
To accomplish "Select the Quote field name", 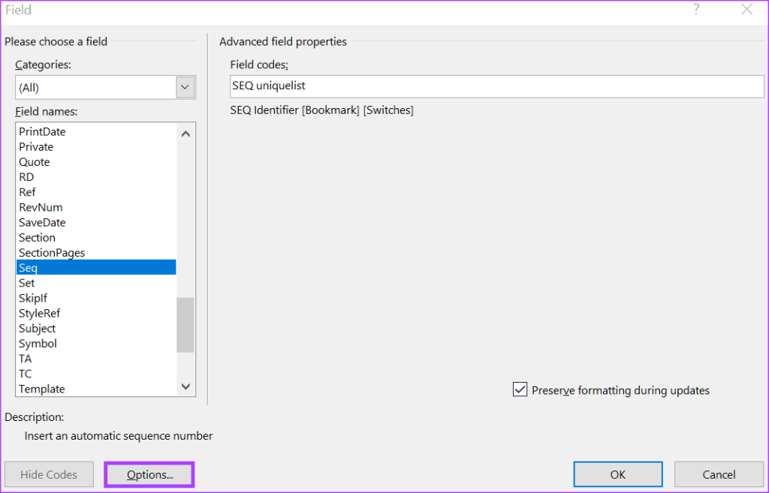I will click(x=35, y=162).
